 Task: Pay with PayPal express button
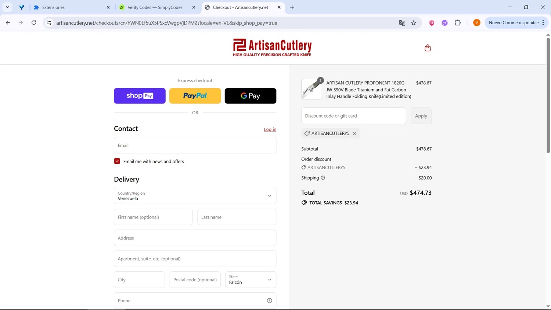[x=195, y=96]
